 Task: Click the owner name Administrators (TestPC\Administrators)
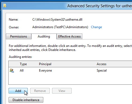pyautogui.click(x=60, y=27)
